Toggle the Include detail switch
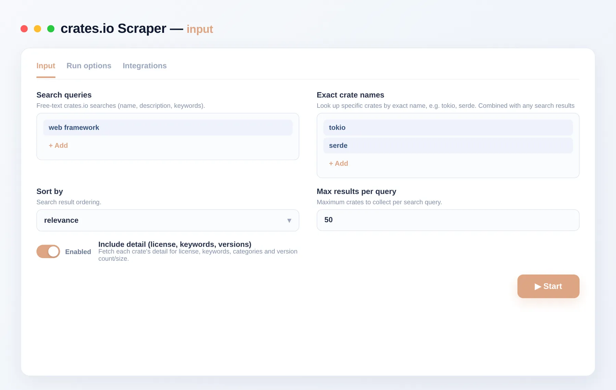The height and width of the screenshot is (390, 616). [48, 251]
